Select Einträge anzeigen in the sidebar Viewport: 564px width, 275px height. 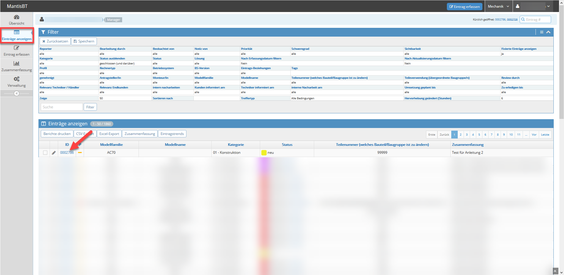[x=17, y=35]
